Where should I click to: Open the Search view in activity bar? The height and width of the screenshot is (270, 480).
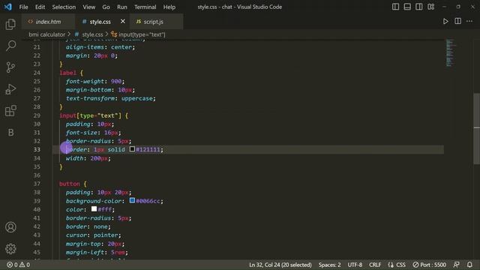pyautogui.click(x=10, y=46)
